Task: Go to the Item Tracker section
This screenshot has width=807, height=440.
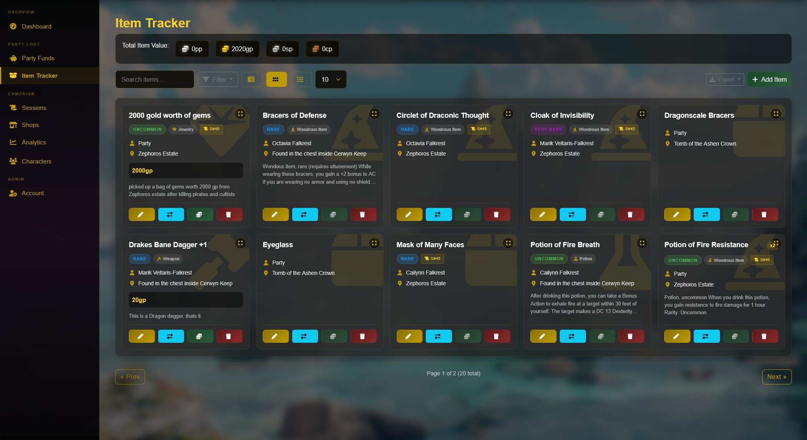Action: [x=40, y=75]
